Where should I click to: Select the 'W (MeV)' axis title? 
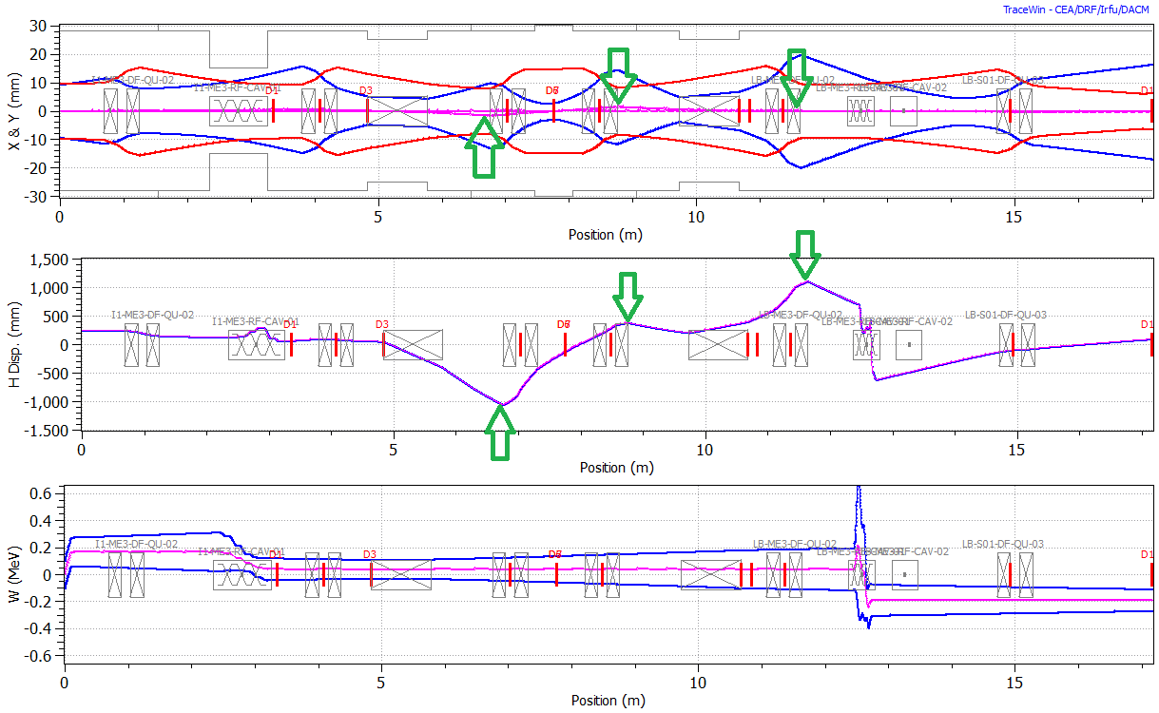click(x=12, y=573)
